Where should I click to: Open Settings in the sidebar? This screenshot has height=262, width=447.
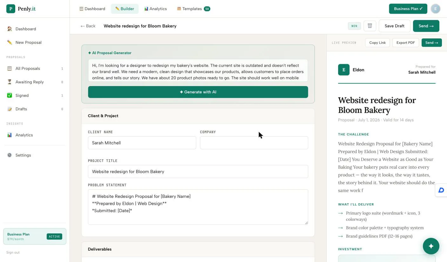coord(35,155)
